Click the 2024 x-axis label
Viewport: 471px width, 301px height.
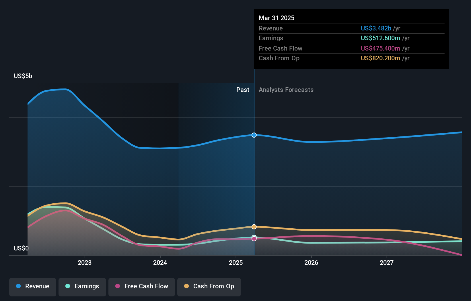tap(160, 263)
